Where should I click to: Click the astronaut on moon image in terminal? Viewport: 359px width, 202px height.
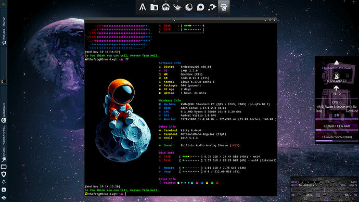pos(123,120)
